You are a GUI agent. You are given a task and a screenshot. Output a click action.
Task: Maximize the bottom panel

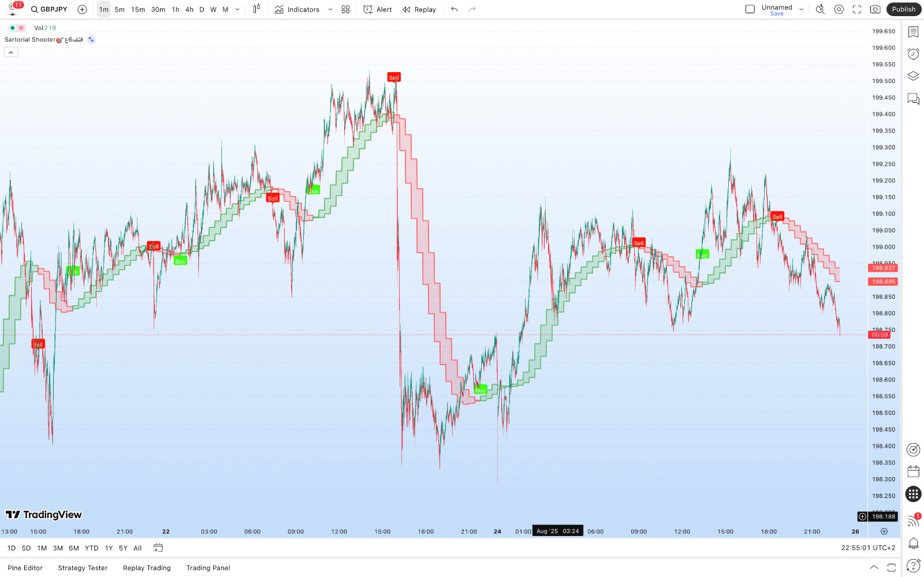(x=892, y=568)
